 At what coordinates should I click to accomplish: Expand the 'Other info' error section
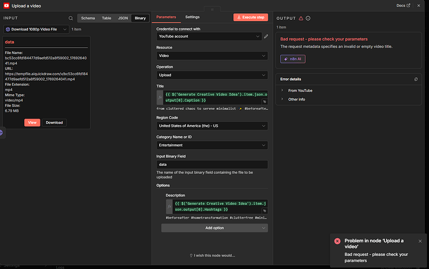pos(297,99)
